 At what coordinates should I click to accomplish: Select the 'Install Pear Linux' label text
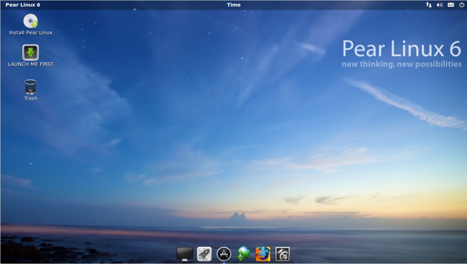[31, 32]
